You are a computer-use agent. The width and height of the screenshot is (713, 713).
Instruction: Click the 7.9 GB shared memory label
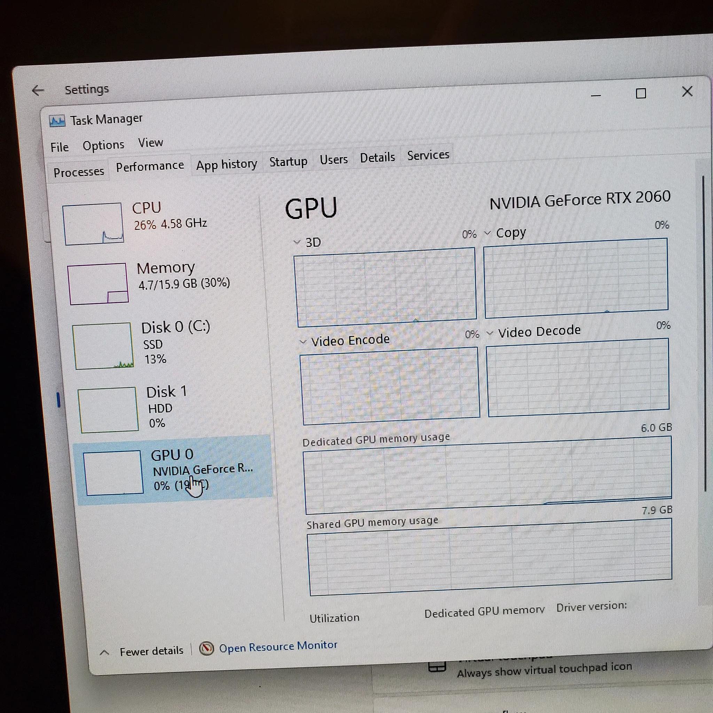657,510
